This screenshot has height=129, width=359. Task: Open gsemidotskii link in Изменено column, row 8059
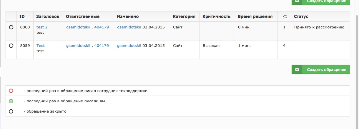129,46
